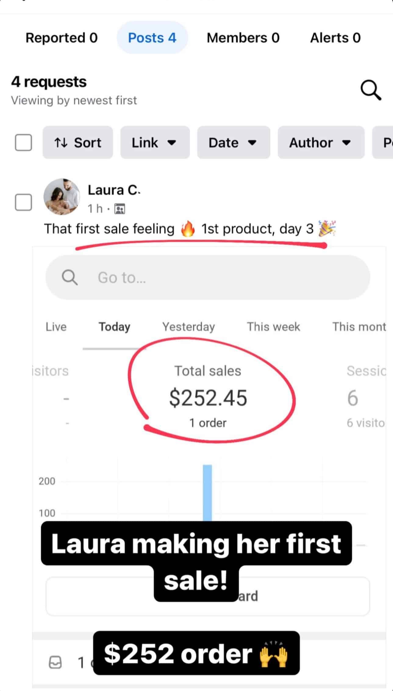
Task: Click into the Go to search field
Action: pos(213,278)
